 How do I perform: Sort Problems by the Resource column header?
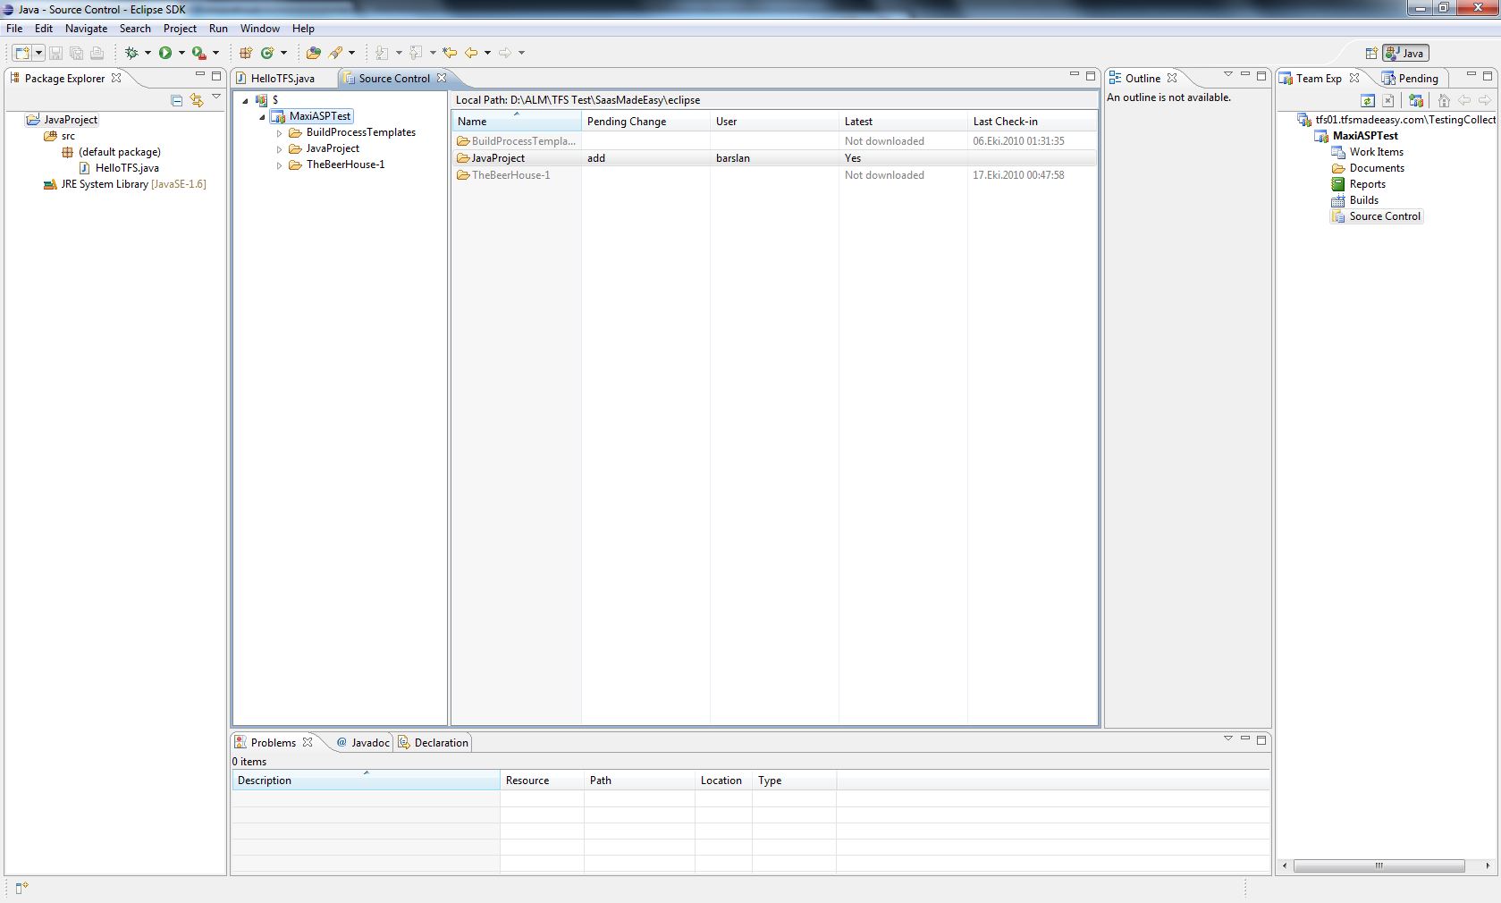coord(542,781)
